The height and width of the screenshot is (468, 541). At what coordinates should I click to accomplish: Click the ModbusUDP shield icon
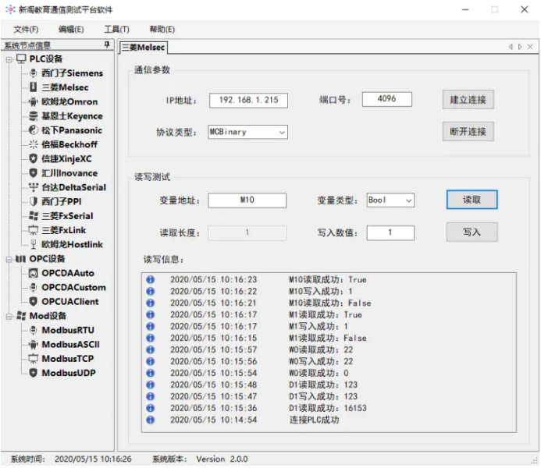coord(33,373)
